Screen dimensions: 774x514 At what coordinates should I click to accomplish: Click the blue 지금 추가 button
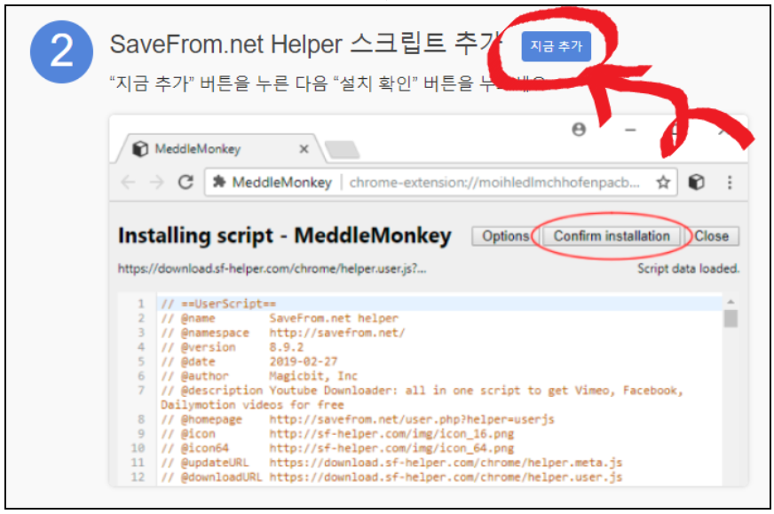click(556, 46)
